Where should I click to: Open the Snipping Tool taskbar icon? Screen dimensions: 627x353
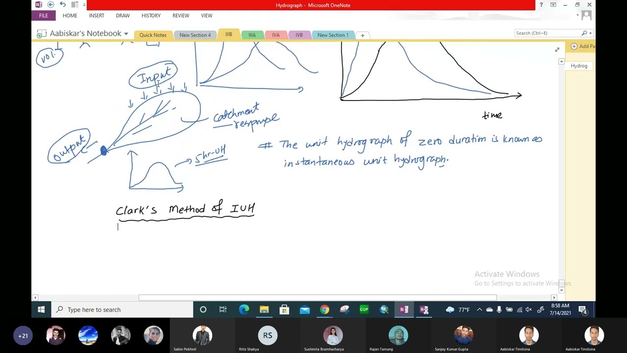point(344,309)
